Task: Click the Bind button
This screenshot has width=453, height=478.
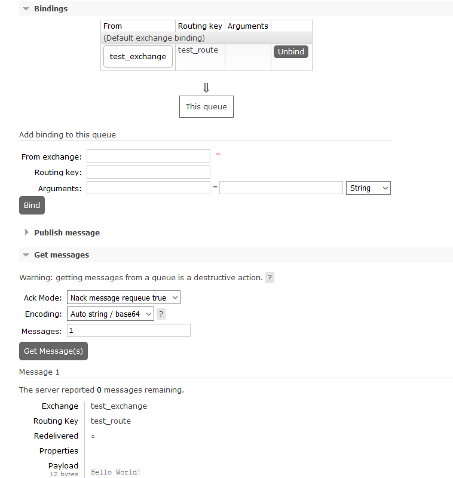Action: coord(32,205)
